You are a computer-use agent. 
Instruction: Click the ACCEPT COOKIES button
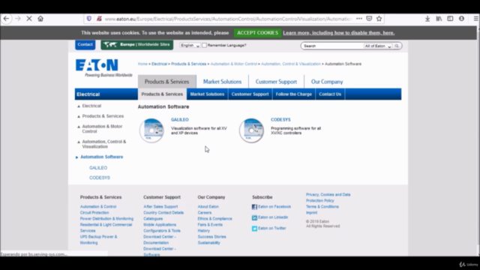tap(257, 33)
